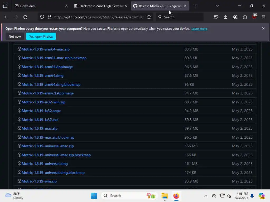Image resolution: width=270 pixels, height=202 pixels.
Task: Download Motrix-1.8.19-win.zip
Action: point(39,181)
